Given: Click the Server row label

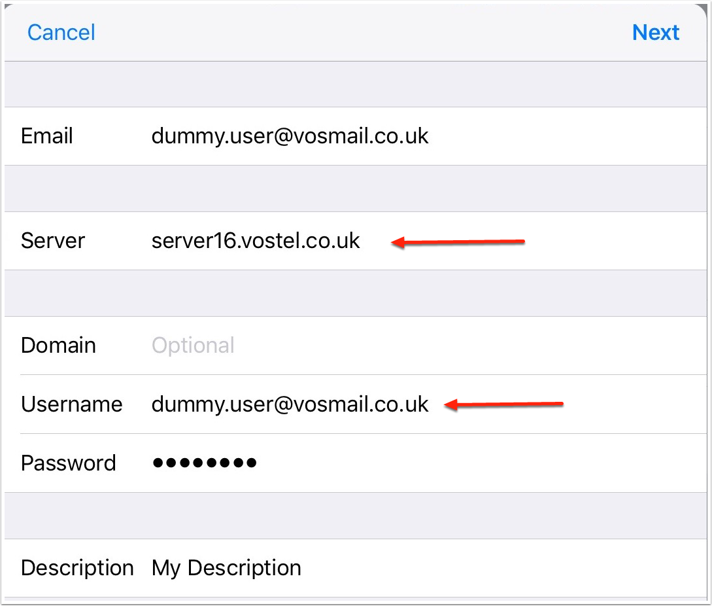Looking at the screenshot, I should coord(53,241).
